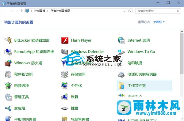Open the 大图标 view mode dropdown
The height and width of the screenshot is (121, 184).
point(159,22)
